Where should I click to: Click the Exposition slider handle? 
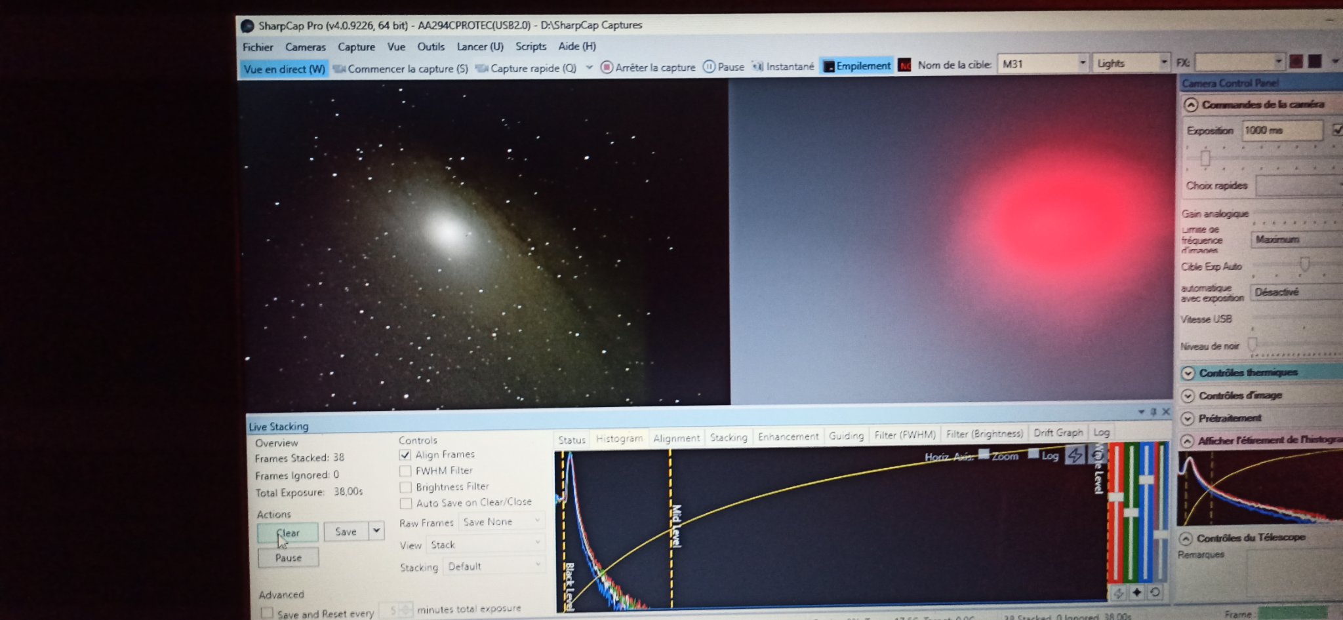1205,158
